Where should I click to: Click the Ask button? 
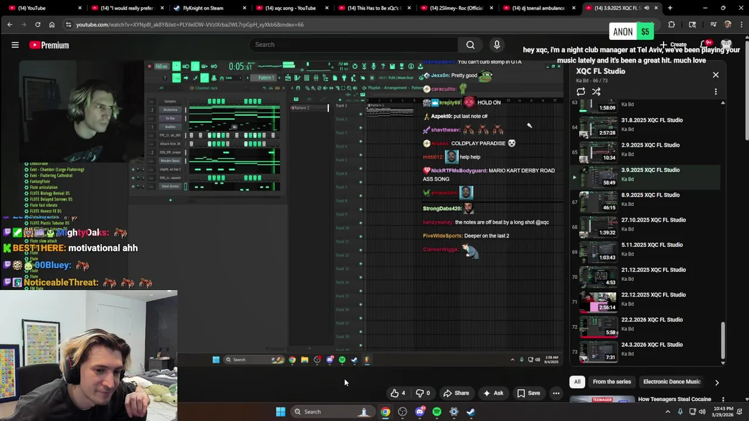pos(493,394)
